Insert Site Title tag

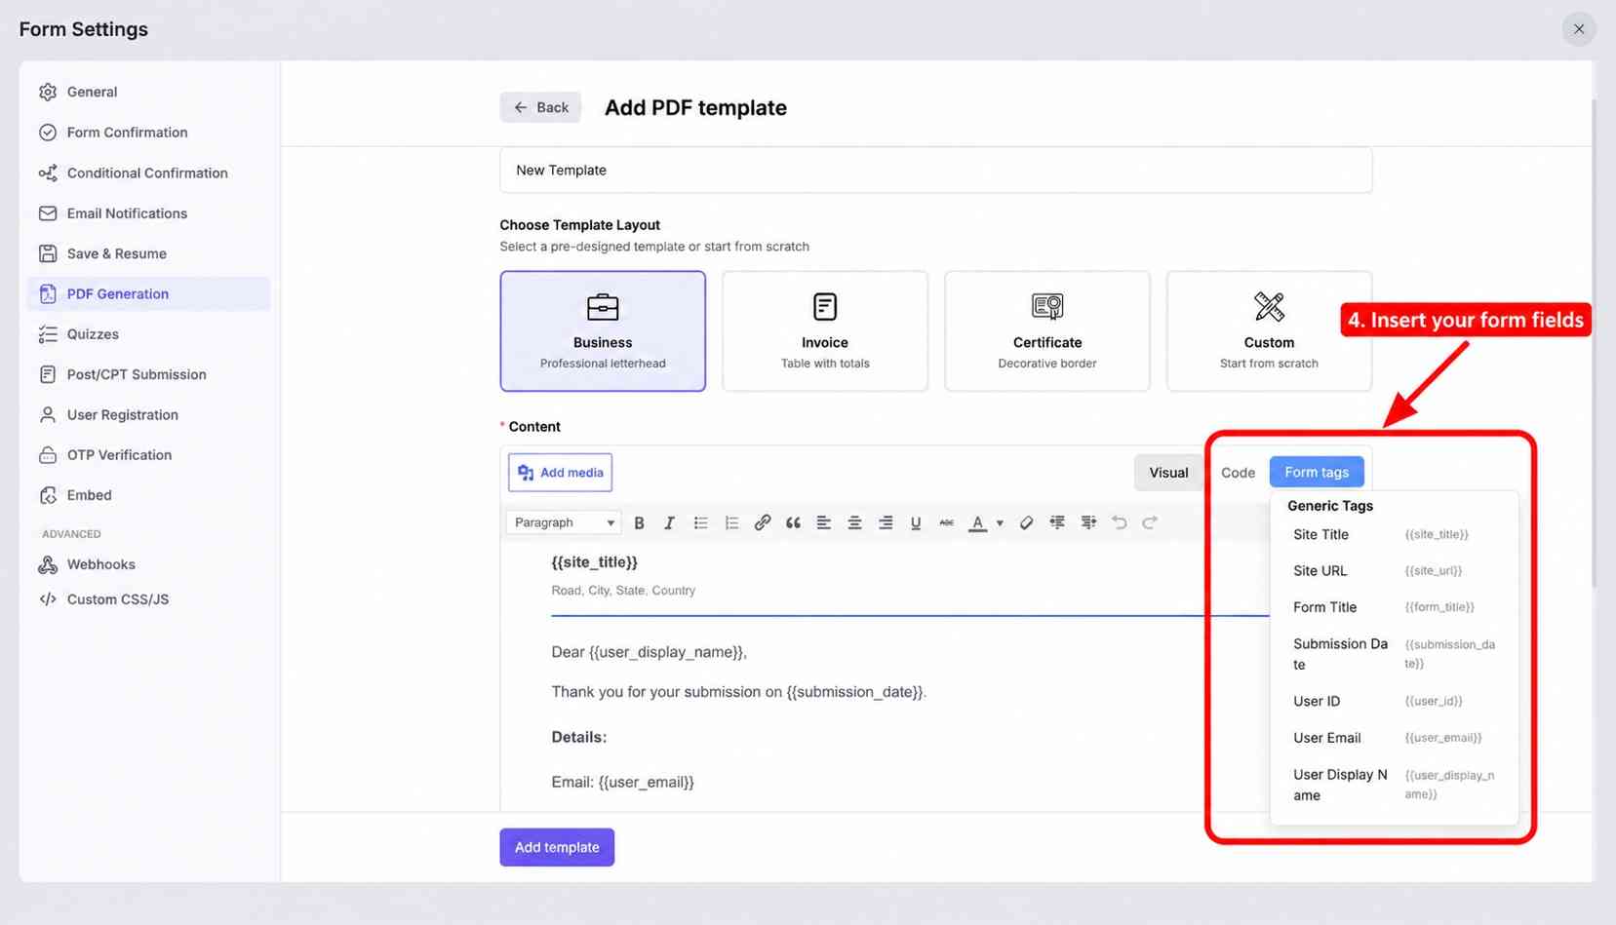1394,534
